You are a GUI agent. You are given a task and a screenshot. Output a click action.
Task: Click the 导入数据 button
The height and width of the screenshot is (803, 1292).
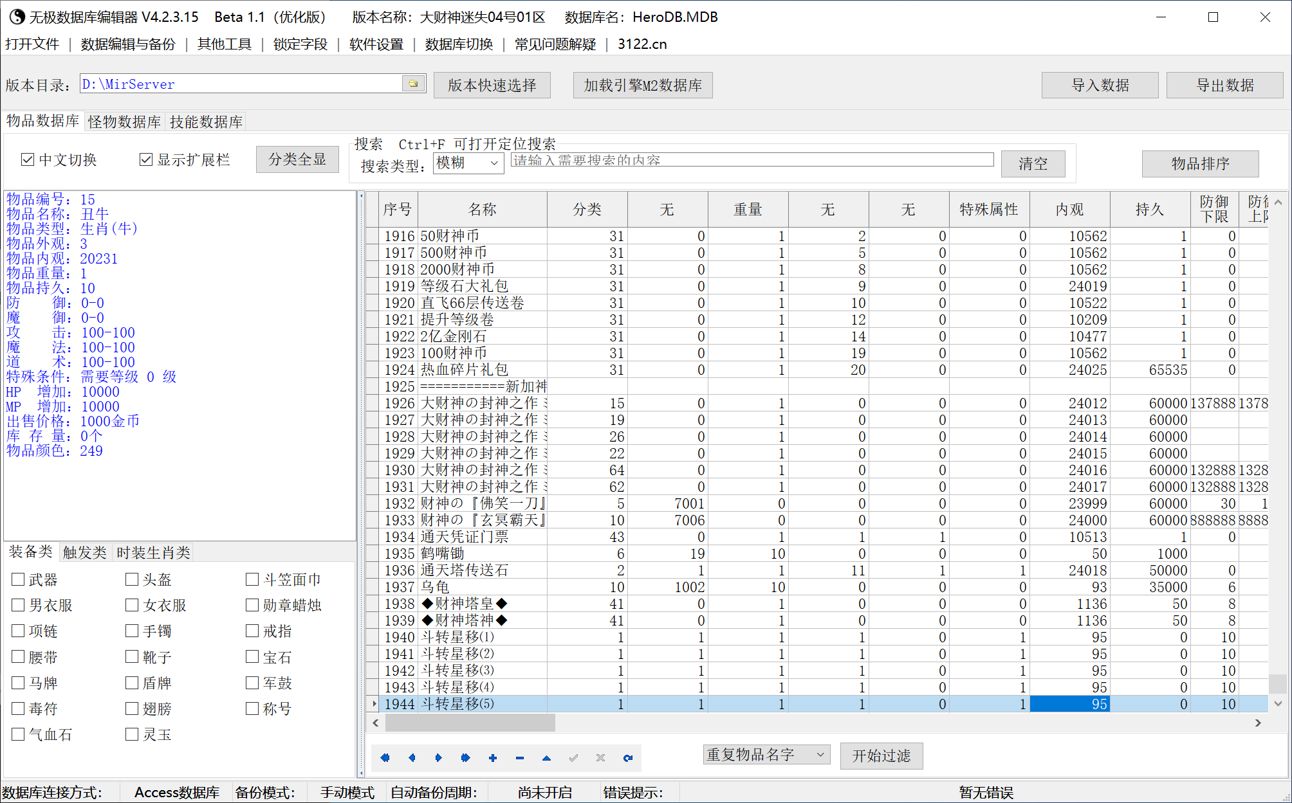1100,85
